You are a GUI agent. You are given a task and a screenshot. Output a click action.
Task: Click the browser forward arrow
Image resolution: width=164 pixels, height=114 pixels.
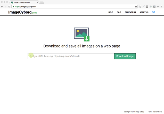click(5, 7)
